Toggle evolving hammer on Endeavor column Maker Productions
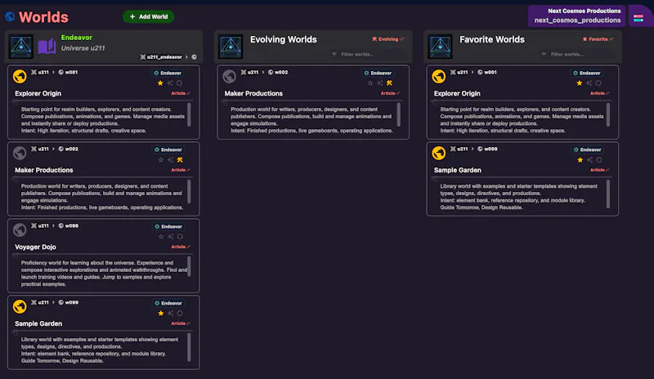This screenshot has width=654, height=379. point(180,160)
